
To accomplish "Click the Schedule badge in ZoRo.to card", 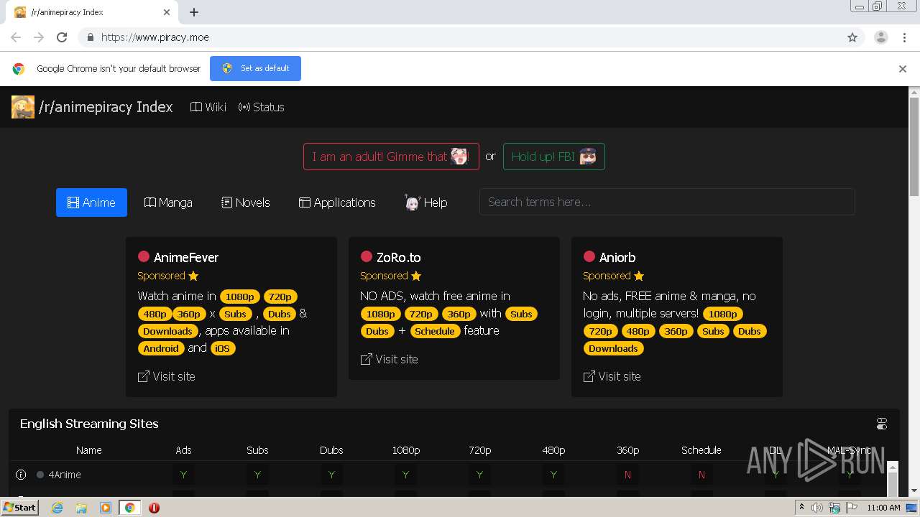I will pos(435,331).
